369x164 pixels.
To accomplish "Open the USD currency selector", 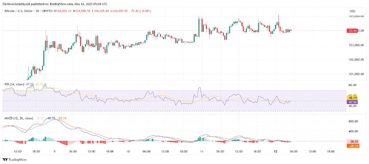I will pyautogui.click(x=352, y=11).
